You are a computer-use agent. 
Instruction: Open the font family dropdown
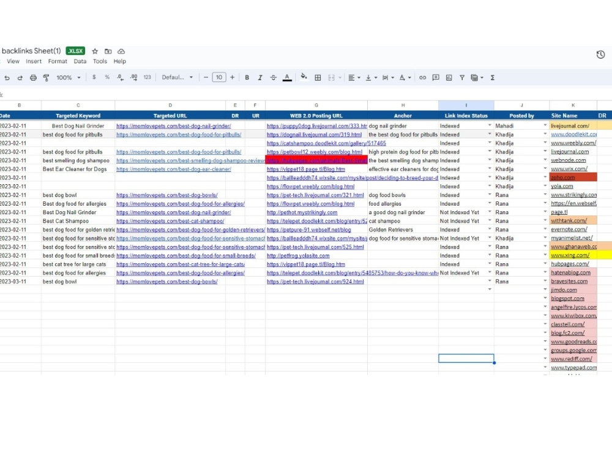click(x=177, y=77)
